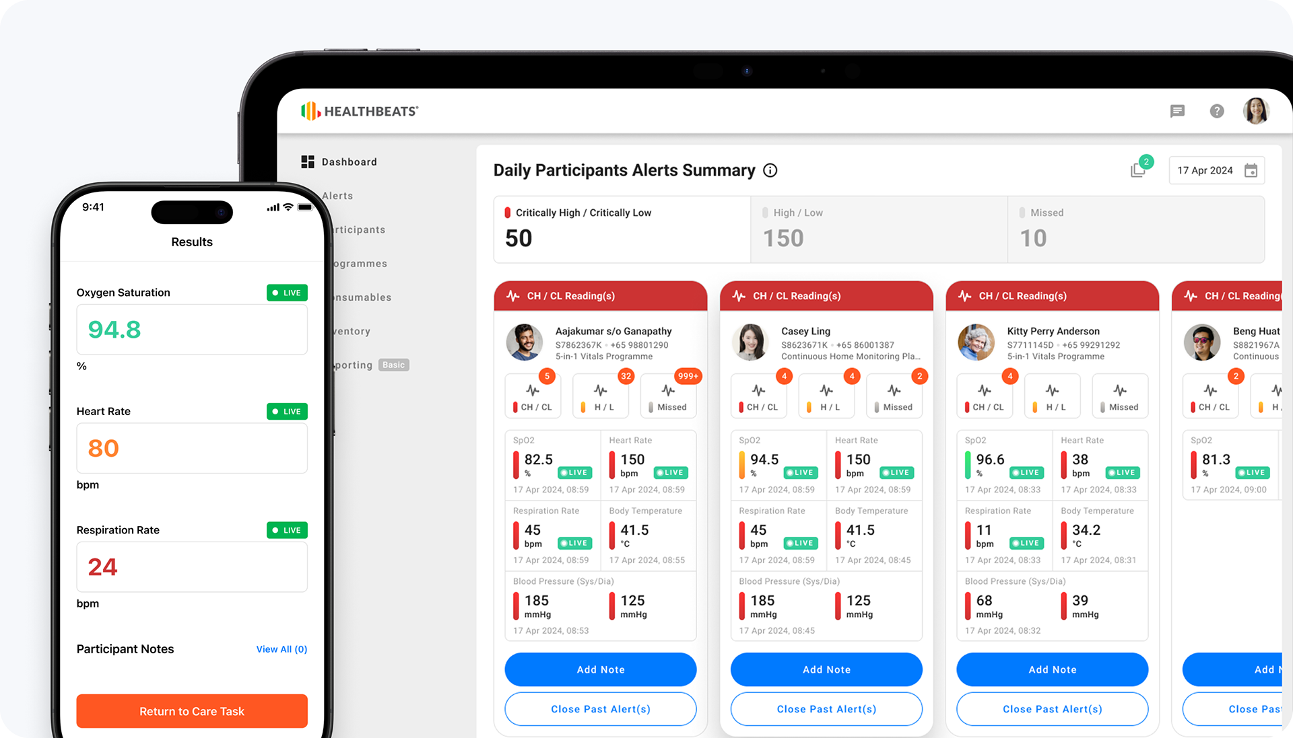Click info icon beside Alerts Summary title
Screen dimensions: 1293x738
pos(770,171)
